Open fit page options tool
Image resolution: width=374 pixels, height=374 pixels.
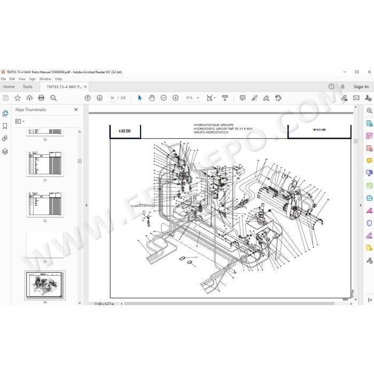coord(211,98)
